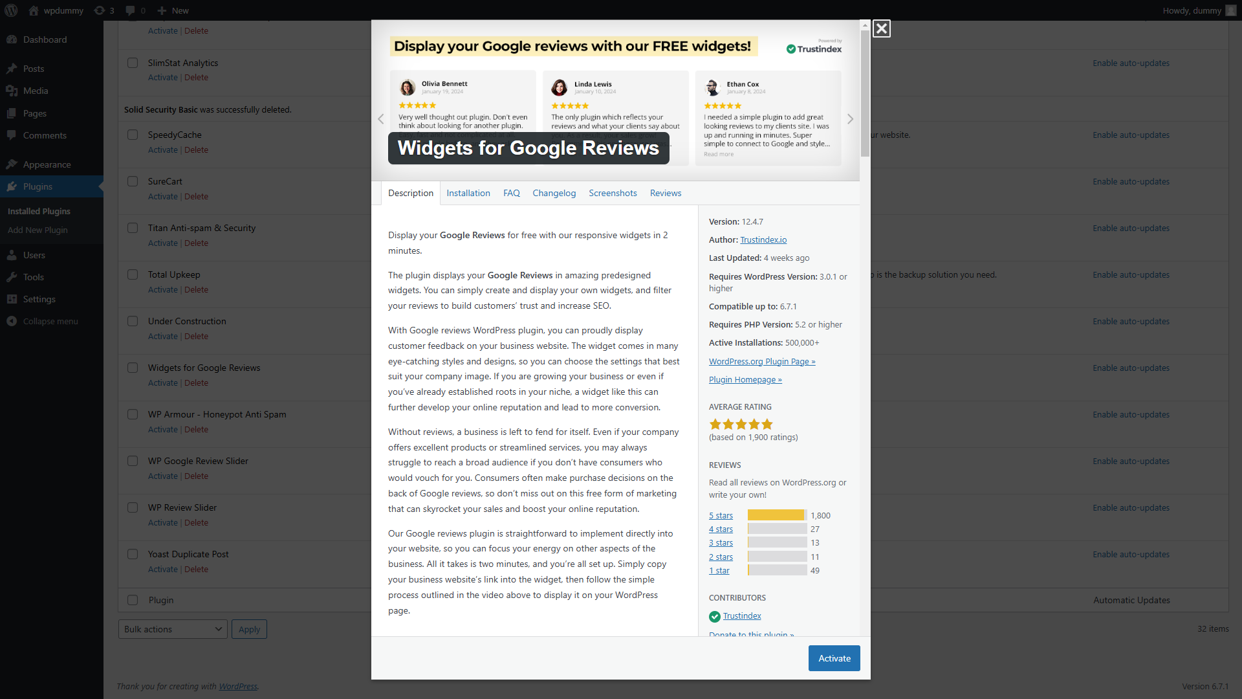Check the WP Google Review Slider checkbox

click(x=133, y=461)
